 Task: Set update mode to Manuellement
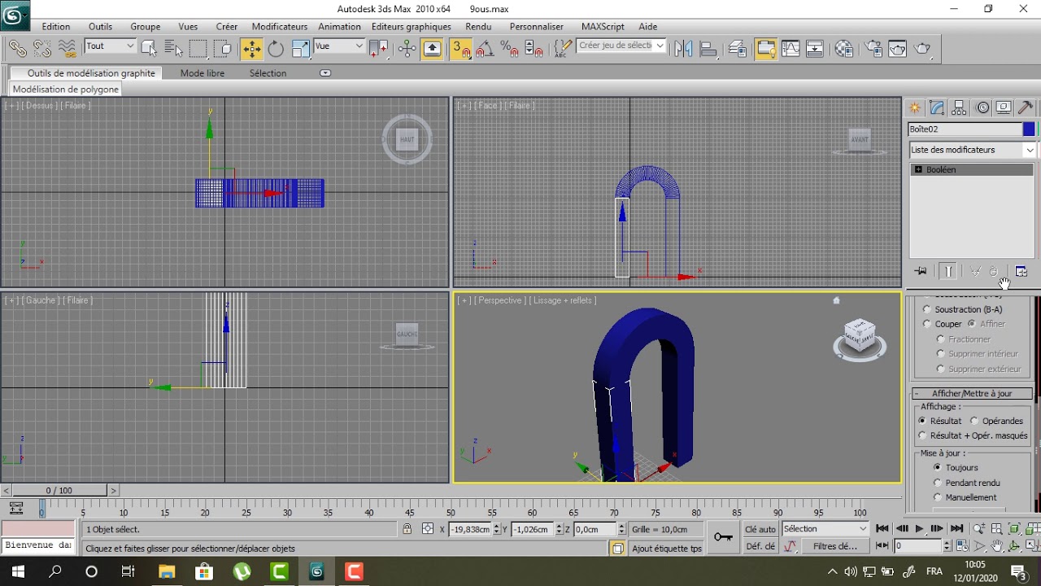click(x=938, y=497)
